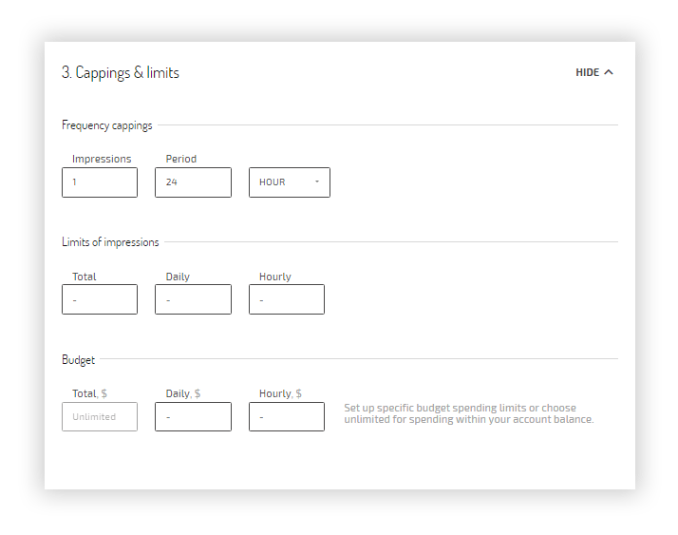Click the Frequency cappings section heading
Image resolution: width=678 pixels, height=535 pixels.
pos(106,125)
